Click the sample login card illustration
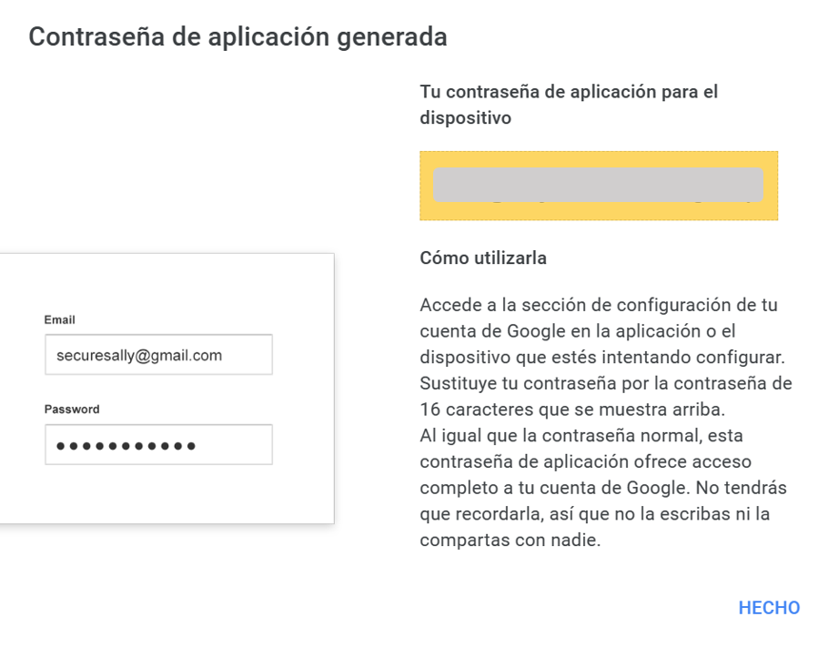 click(x=167, y=389)
